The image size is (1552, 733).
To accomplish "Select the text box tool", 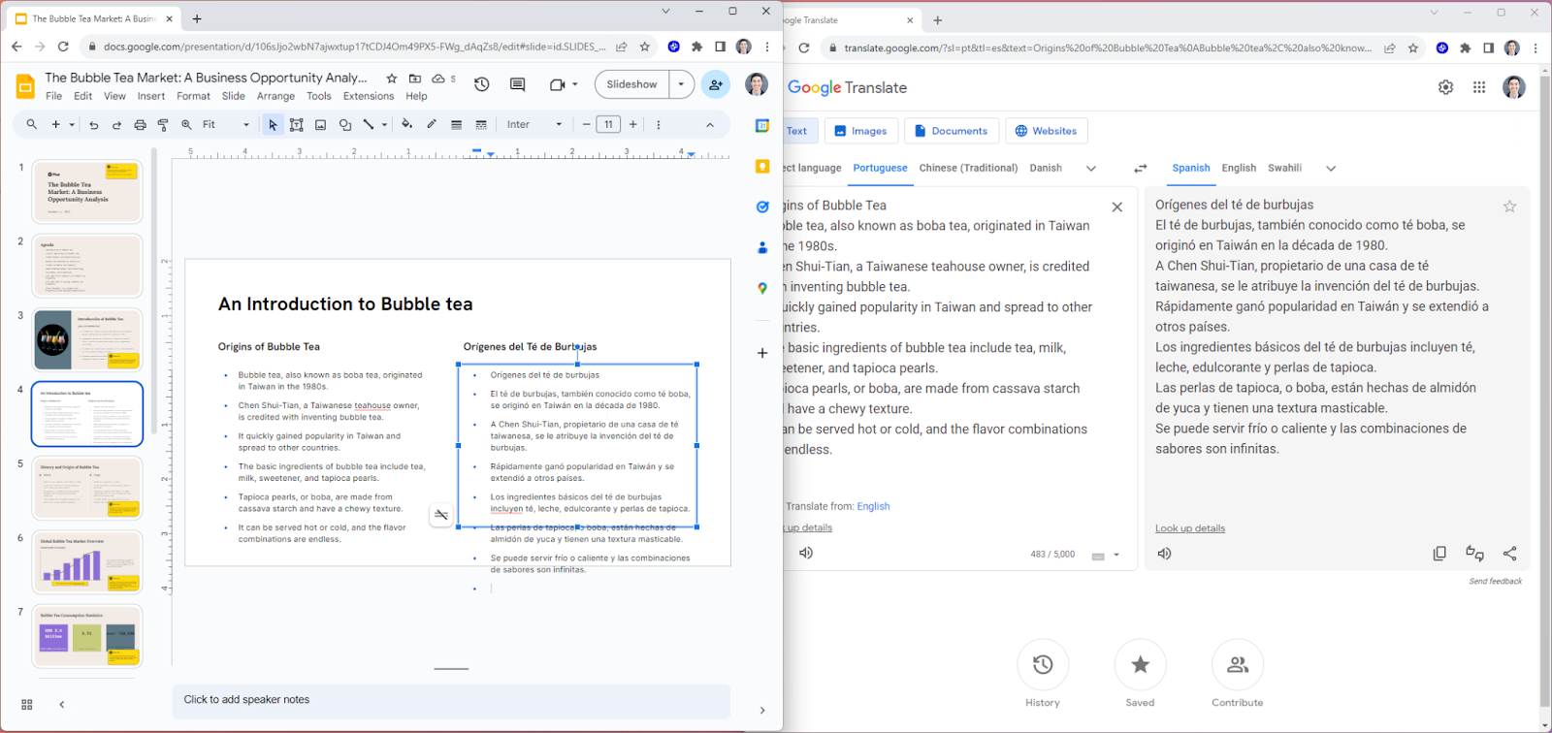I will pos(297,124).
